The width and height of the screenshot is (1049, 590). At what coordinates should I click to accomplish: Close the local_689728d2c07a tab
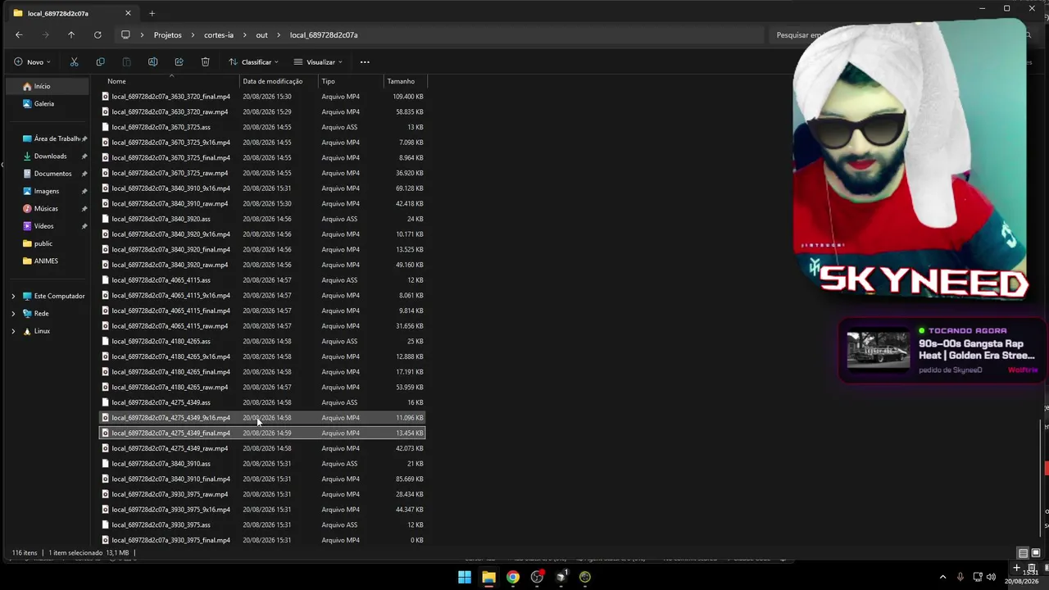coord(128,13)
